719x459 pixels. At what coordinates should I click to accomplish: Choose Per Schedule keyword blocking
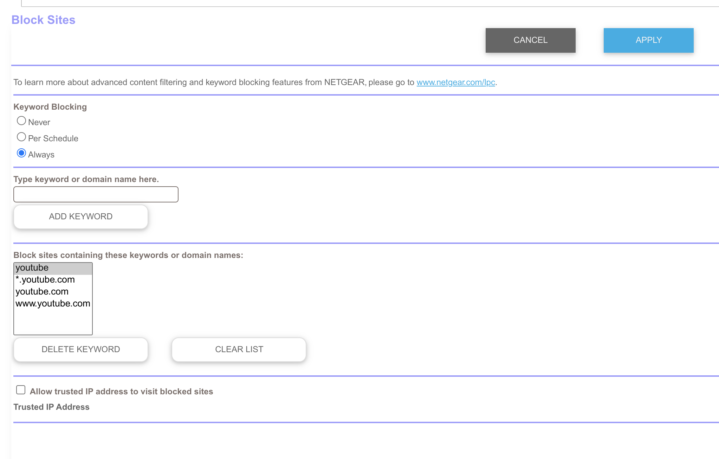[x=21, y=137]
